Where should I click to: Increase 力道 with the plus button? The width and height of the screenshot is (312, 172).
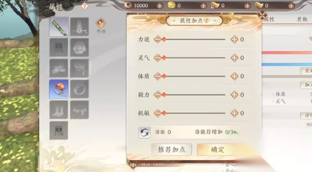pyautogui.click(x=234, y=39)
